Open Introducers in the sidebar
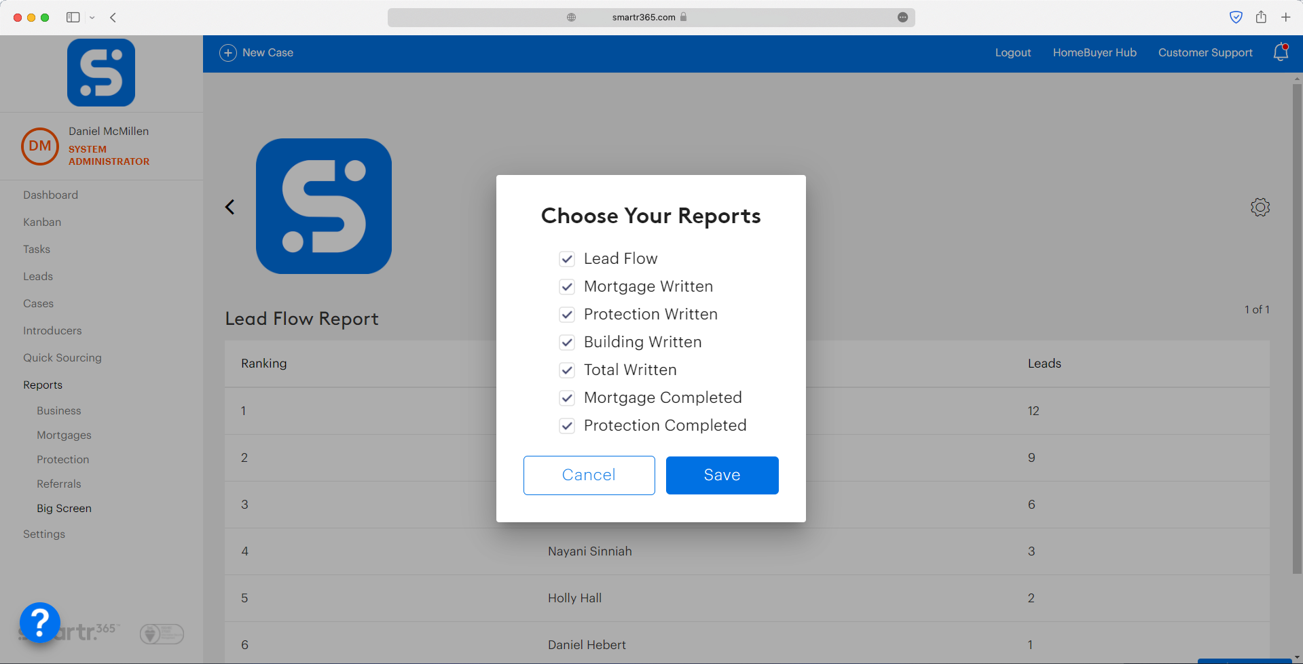This screenshot has width=1303, height=664. [52, 330]
